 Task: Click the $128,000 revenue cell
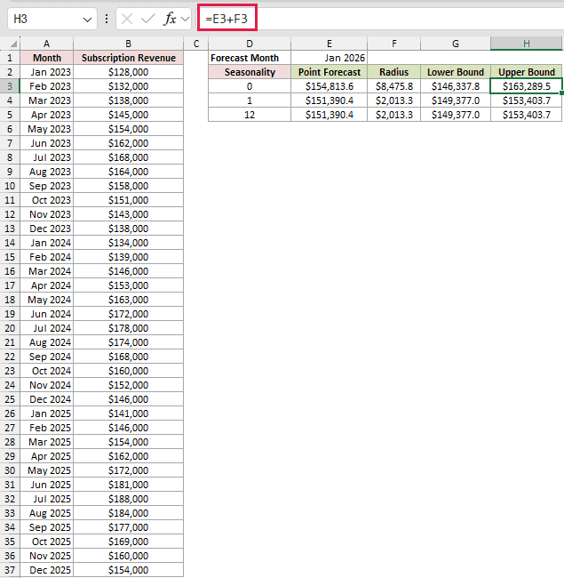(x=128, y=72)
